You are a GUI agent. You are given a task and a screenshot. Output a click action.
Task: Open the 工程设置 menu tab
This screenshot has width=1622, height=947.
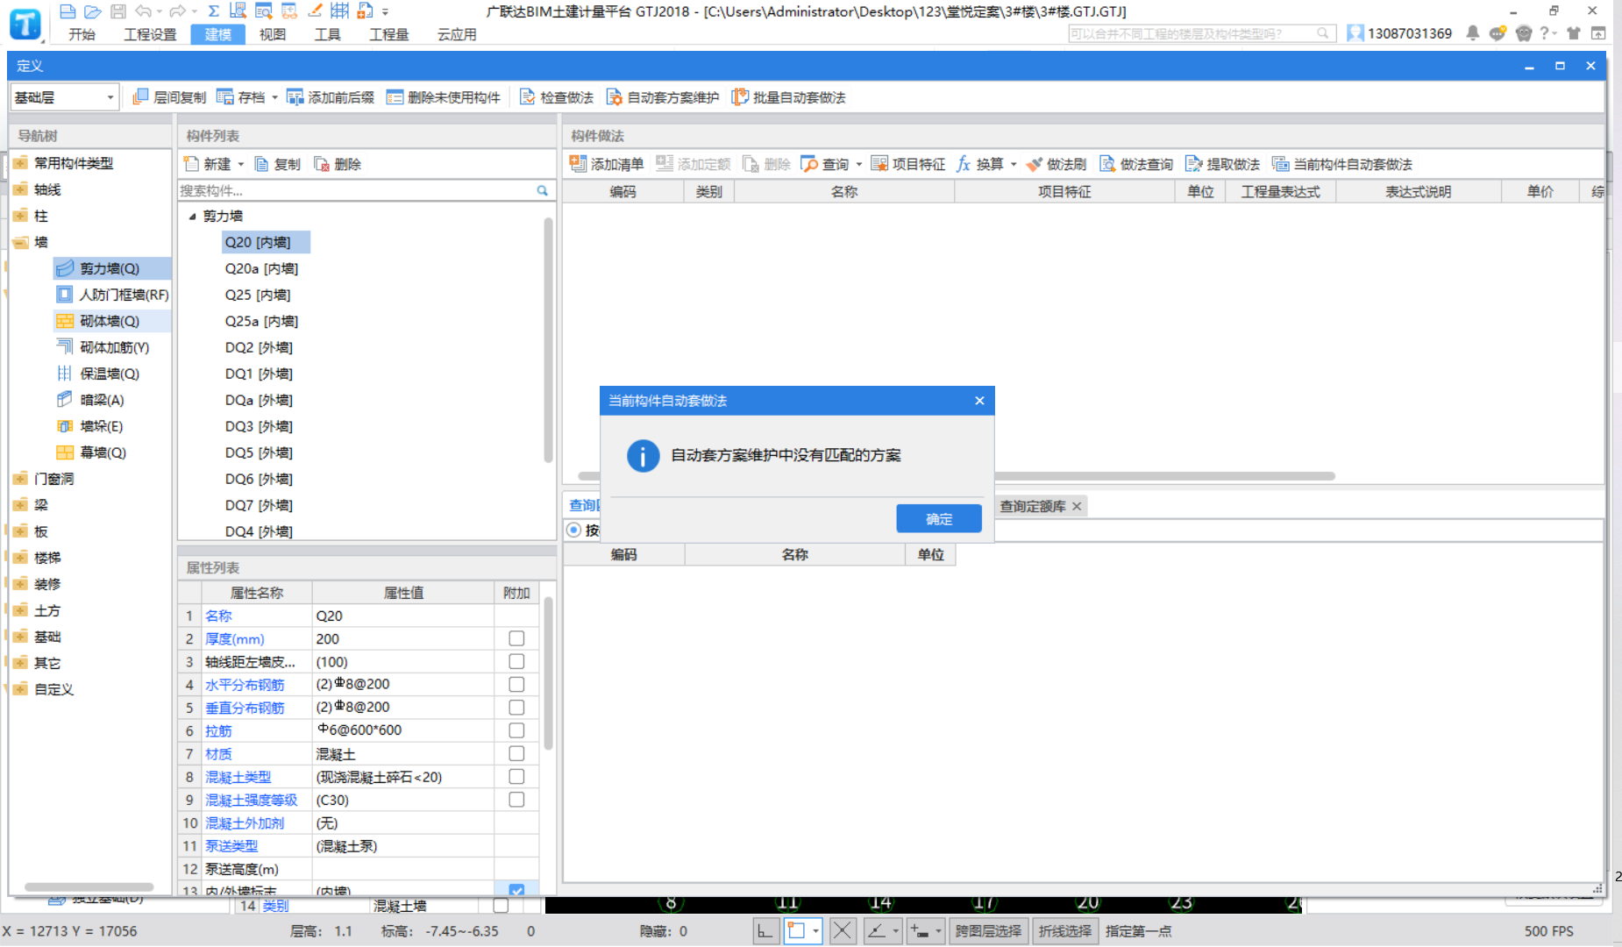[x=150, y=34]
